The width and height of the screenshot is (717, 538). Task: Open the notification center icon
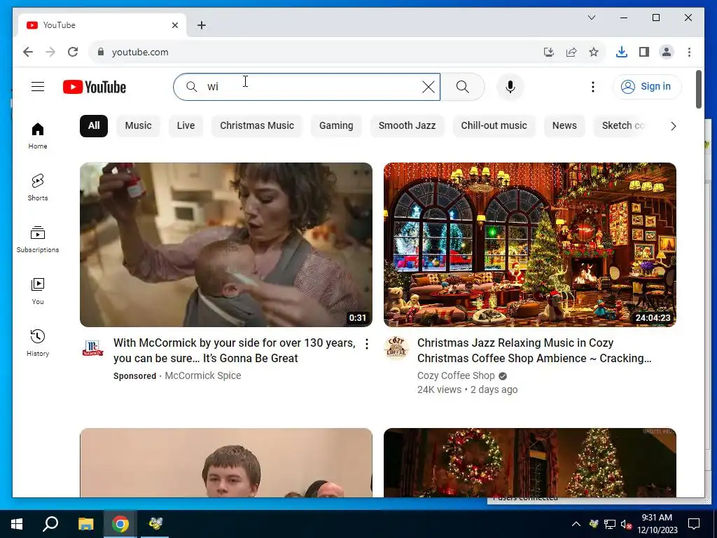694,524
